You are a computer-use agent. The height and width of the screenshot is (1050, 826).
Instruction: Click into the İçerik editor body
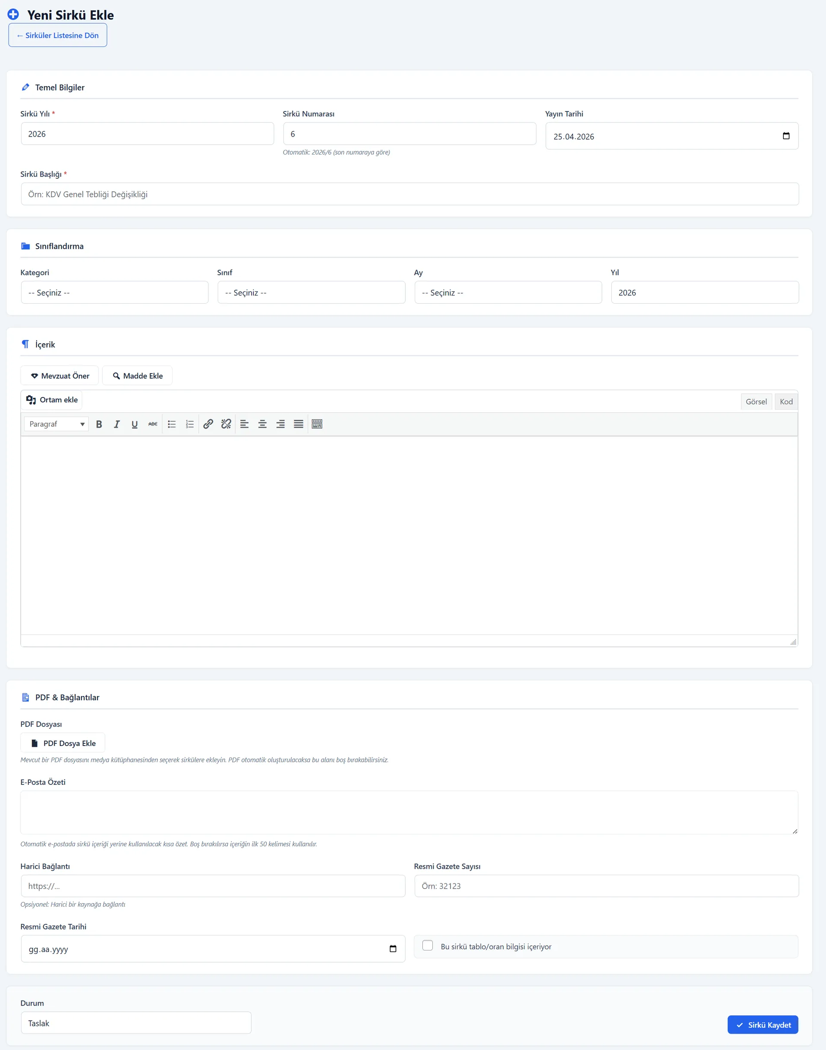(x=409, y=535)
